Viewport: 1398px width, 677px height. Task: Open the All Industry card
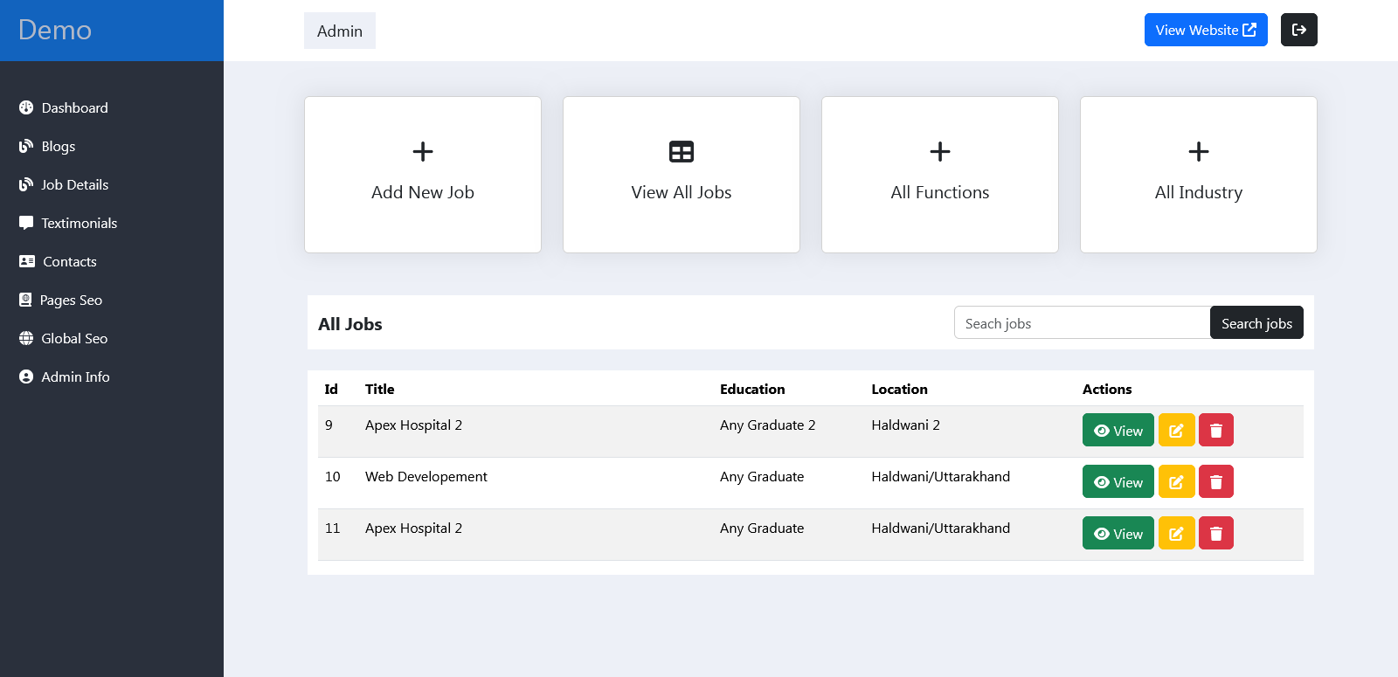(1198, 175)
